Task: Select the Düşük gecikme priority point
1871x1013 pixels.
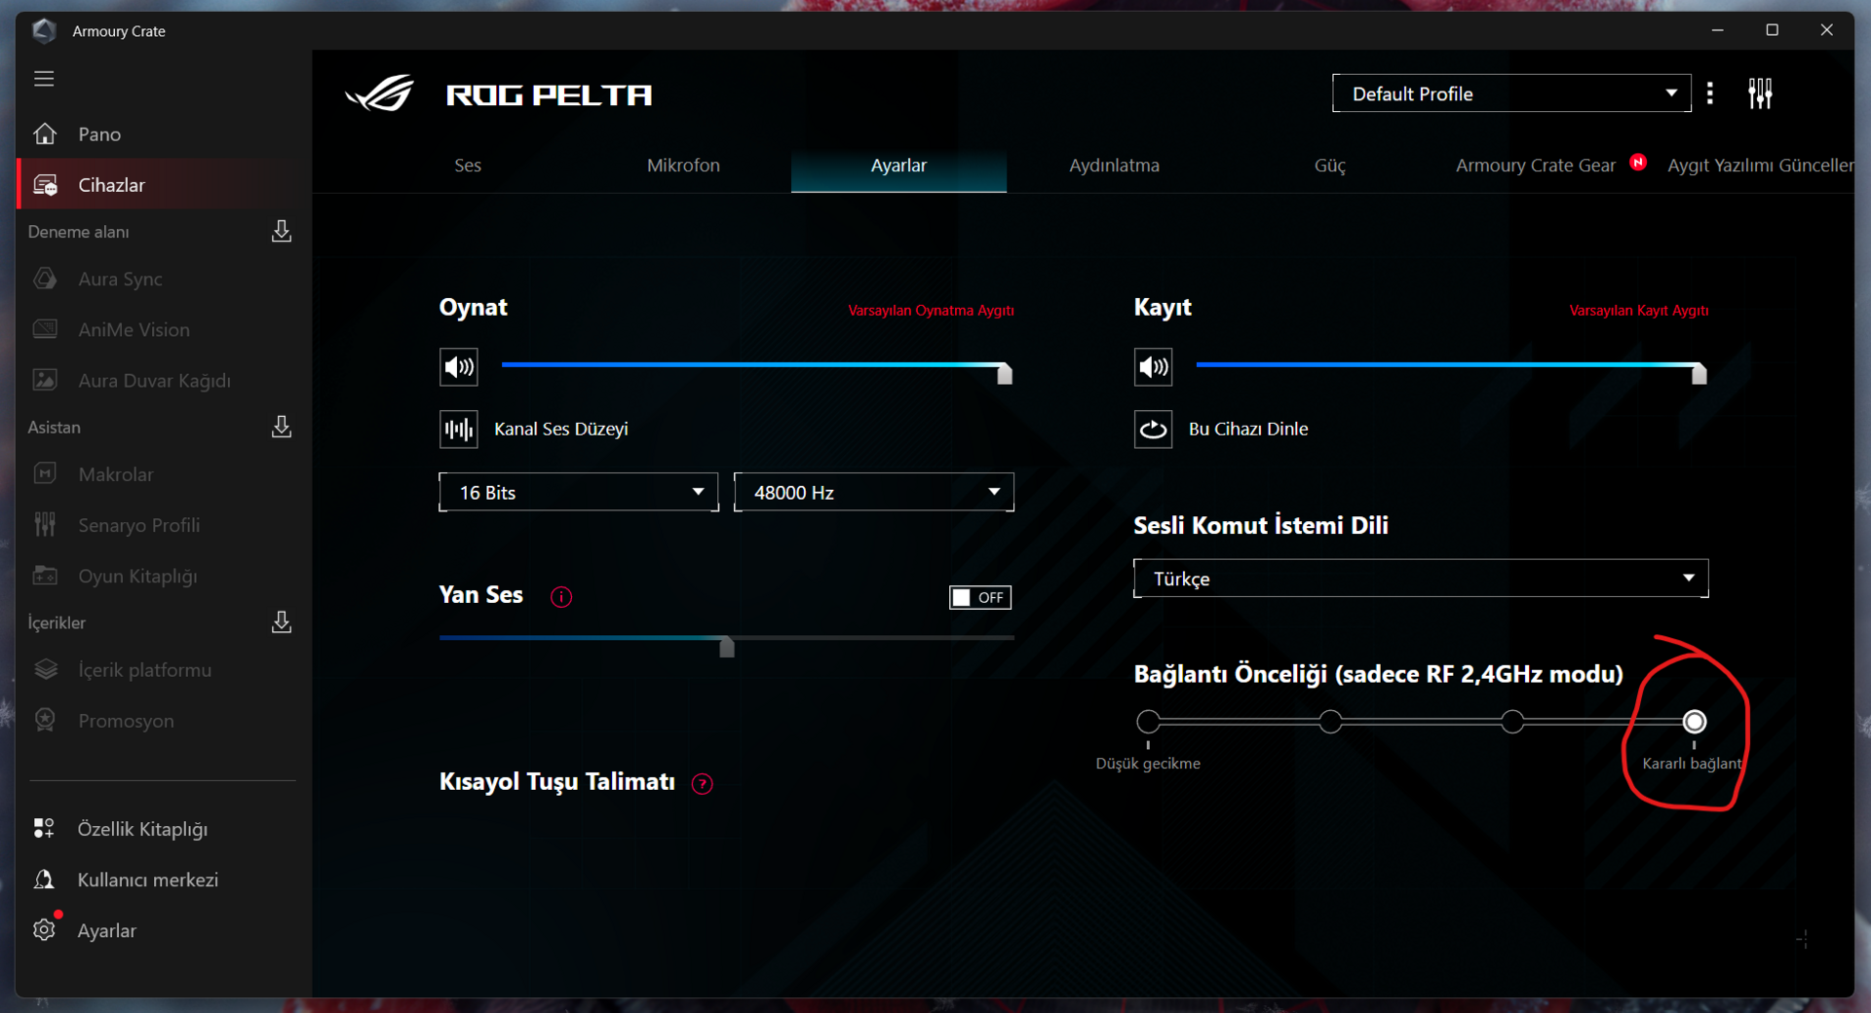Action: (1148, 722)
